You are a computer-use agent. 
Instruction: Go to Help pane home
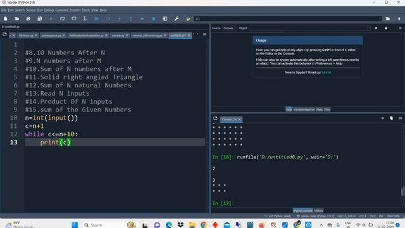[x=376, y=28]
